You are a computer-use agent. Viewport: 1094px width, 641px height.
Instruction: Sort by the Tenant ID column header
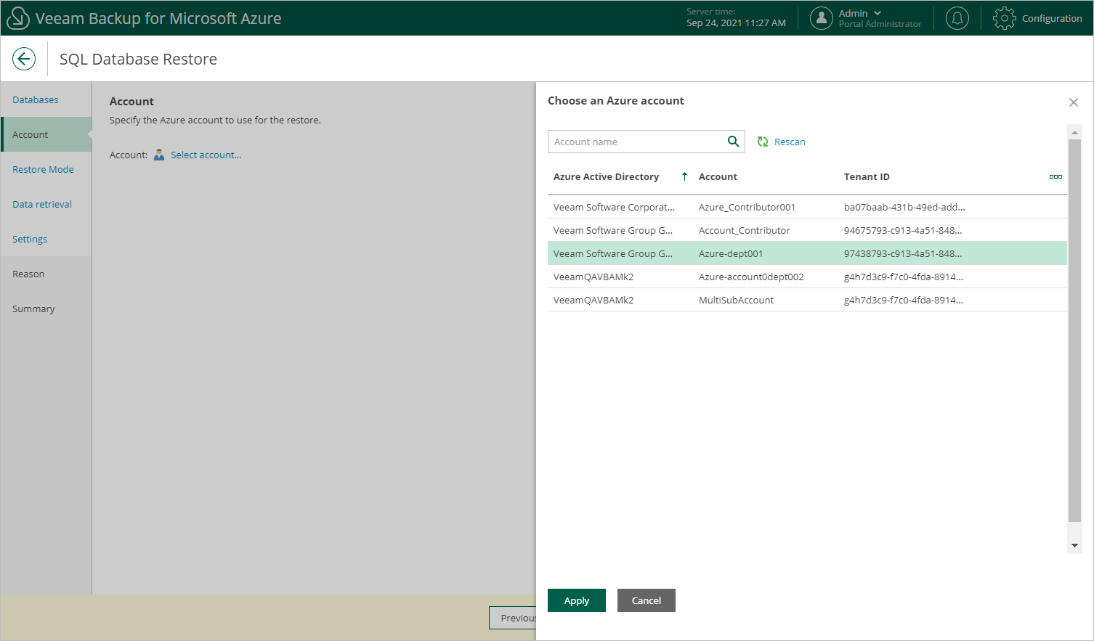[x=867, y=176]
